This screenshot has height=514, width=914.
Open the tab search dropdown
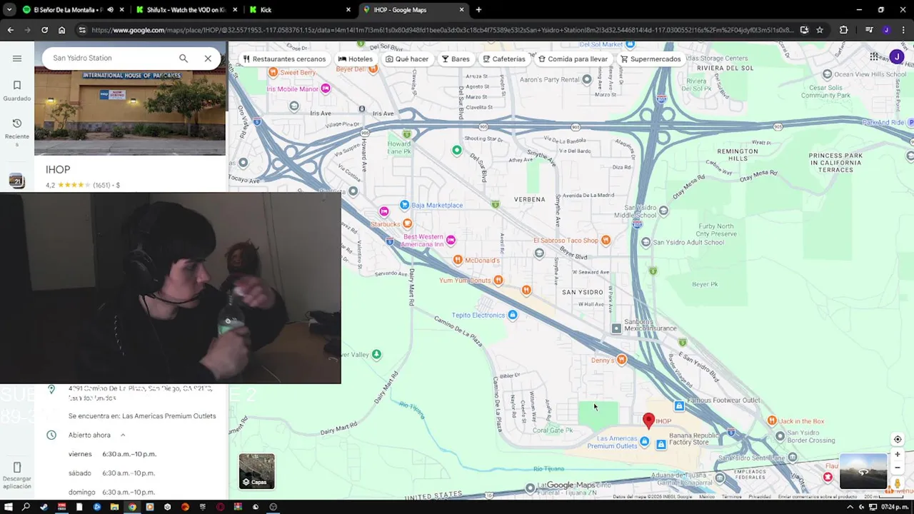click(9, 10)
